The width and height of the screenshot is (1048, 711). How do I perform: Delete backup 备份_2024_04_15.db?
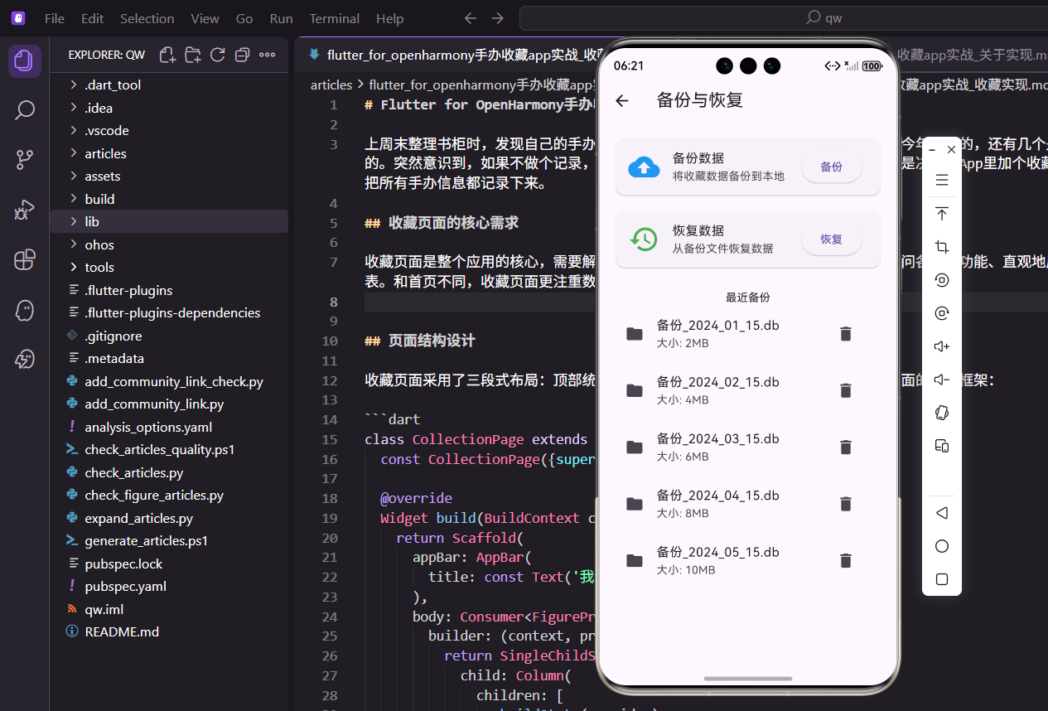click(845, 504)
